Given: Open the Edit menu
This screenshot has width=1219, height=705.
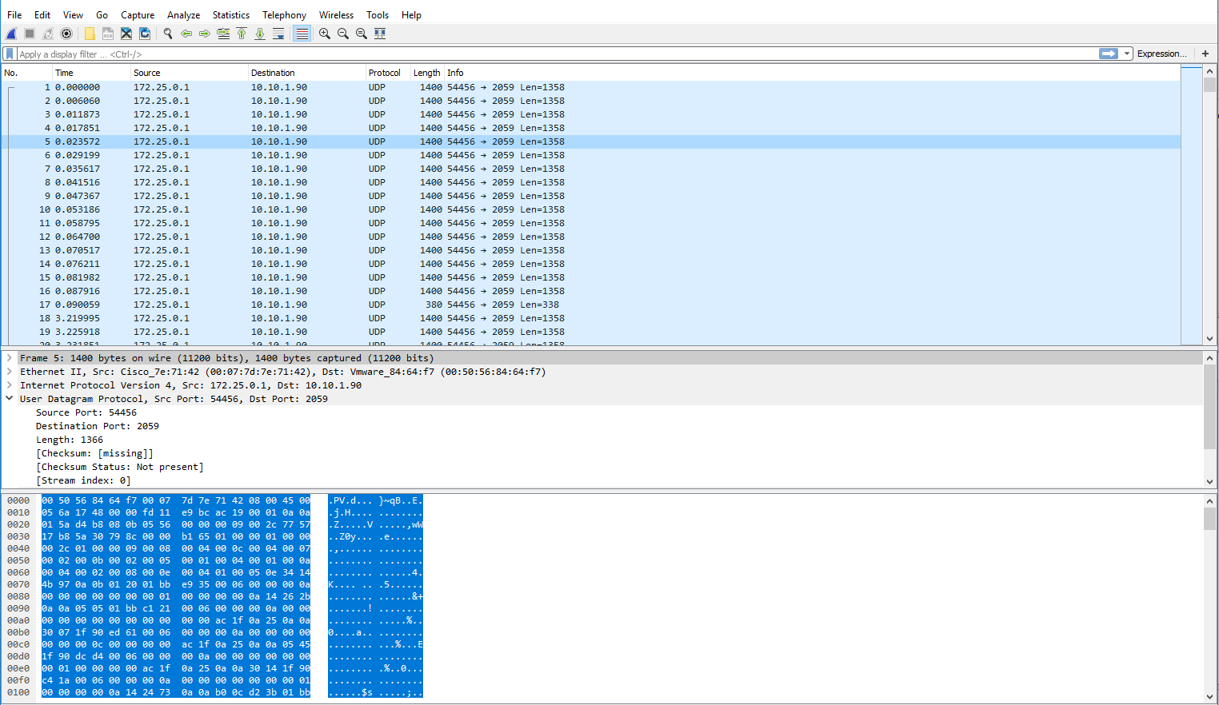Looking at the screenshot, I should coord(42,14).
